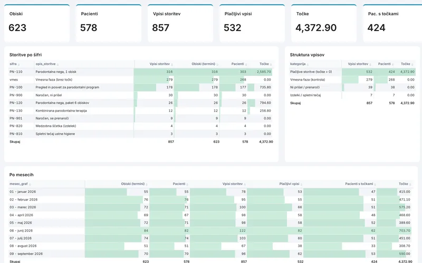Viewport: 422px width, 263px height.
Task: Sort Struktura vpisov table by Točke icon
Action: click(x=412, y=65)
